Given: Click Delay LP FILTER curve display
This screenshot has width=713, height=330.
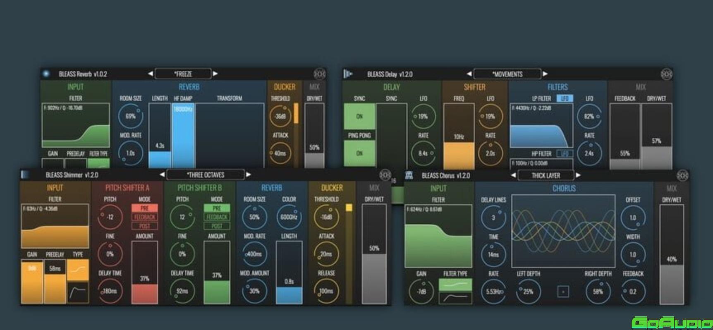Looking at the screenshot, I should 542,125.
